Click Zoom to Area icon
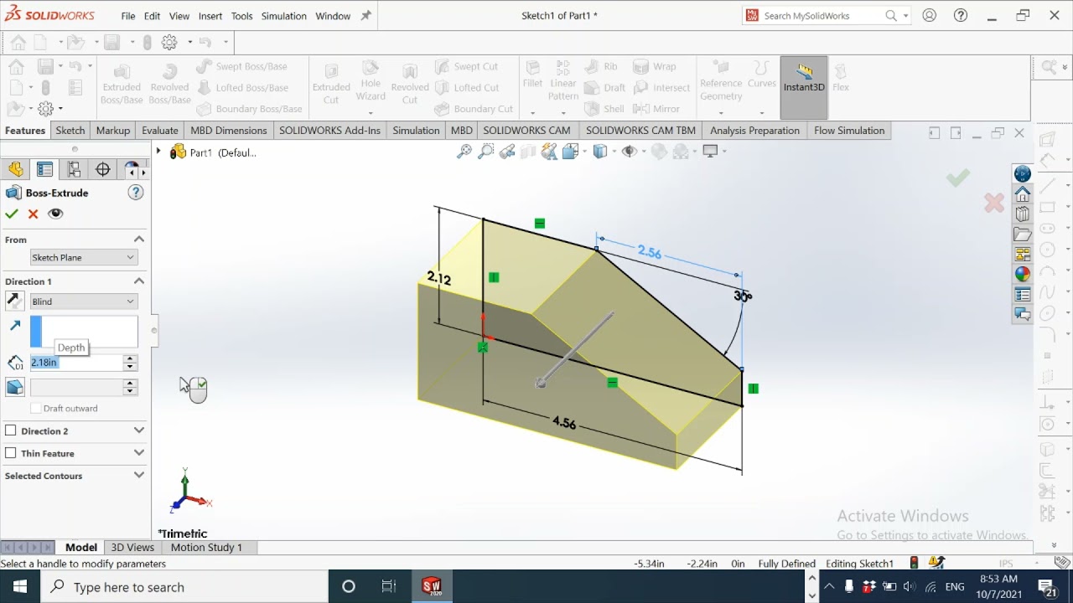This screenshot has height=603, width=1073. click(x=485, y=152)
